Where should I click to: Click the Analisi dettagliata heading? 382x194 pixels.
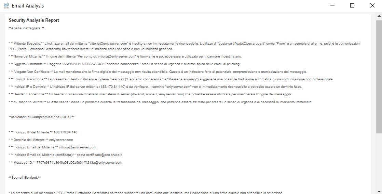[x=26, y=28]
